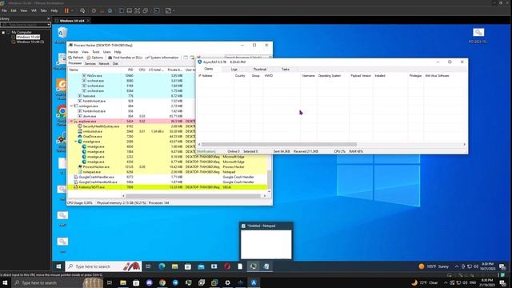Click the VMware pause VM button
512x288 pixels.
pyautogui.click(x=66, y=10)
